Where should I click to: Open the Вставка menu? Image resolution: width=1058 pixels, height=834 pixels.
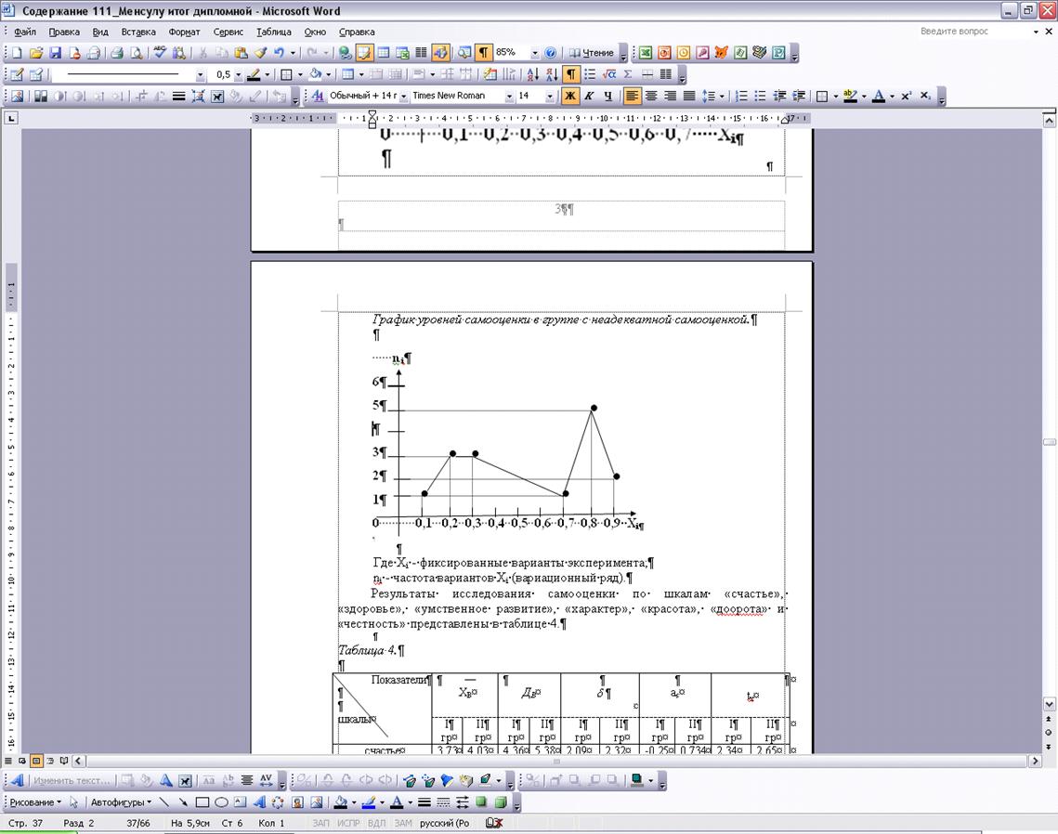point(138,32)
